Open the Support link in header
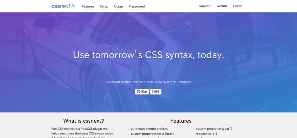This screenshot has height=138, width=297. 205,6
